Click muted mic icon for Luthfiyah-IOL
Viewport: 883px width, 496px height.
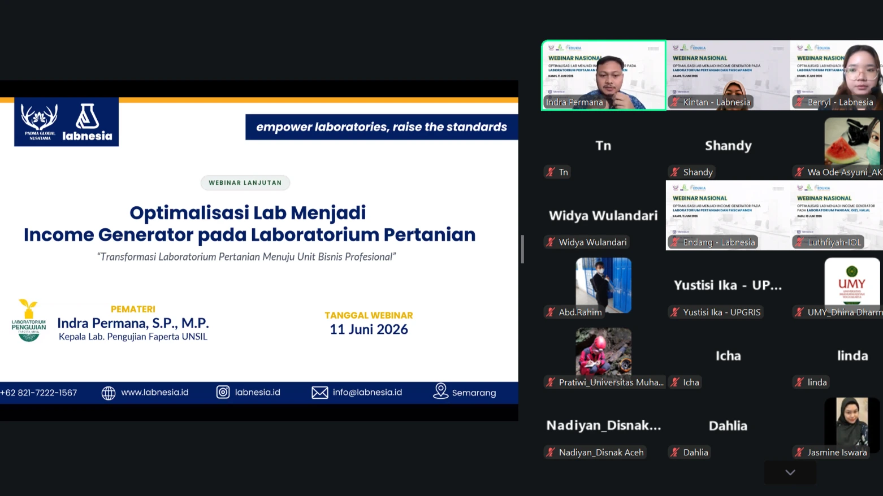point(799,242)
